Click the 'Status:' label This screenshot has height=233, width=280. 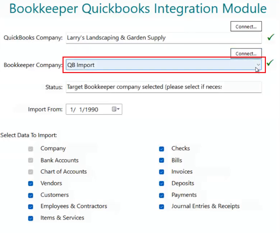[54, 87]
